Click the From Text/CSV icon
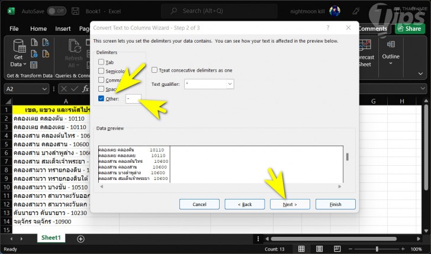 tap(34, 42)
